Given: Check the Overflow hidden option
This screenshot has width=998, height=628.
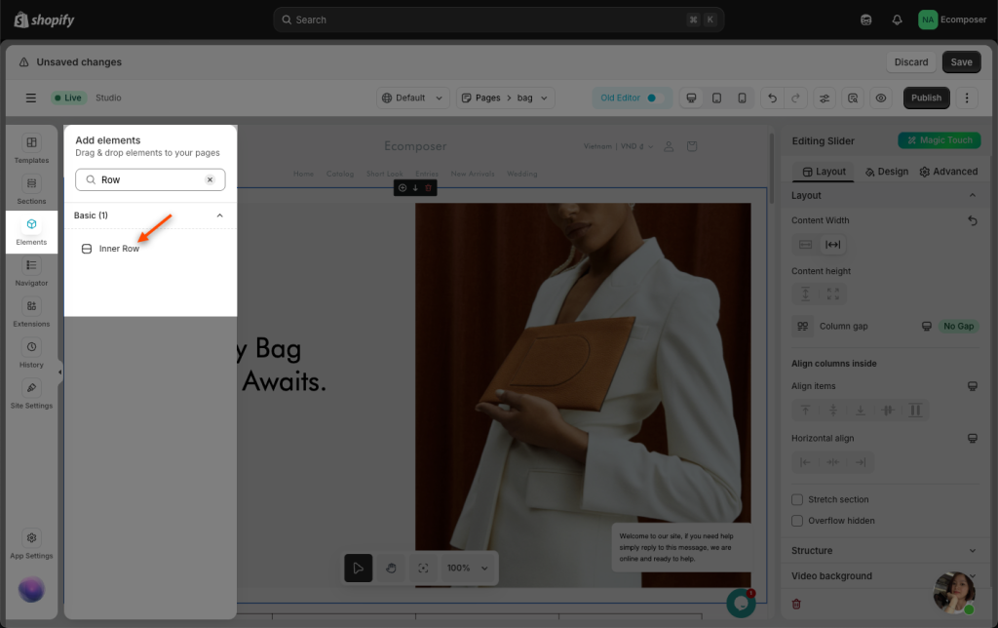Looking at the screenshot, I should click(797, 521).
